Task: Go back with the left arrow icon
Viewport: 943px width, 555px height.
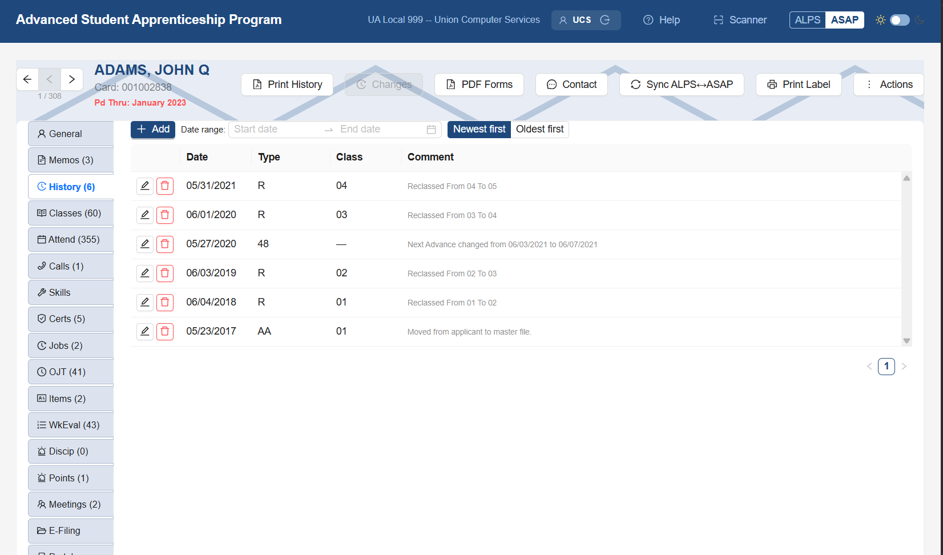Action: pyautogui.click(x=27, y=79)
